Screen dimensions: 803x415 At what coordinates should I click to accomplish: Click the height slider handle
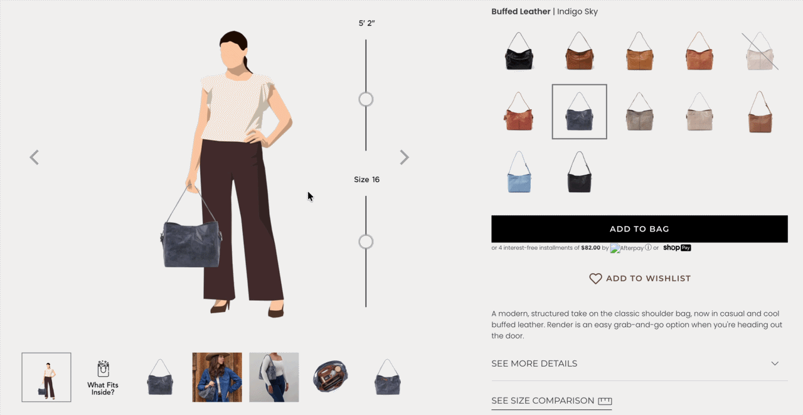(366, 99)
